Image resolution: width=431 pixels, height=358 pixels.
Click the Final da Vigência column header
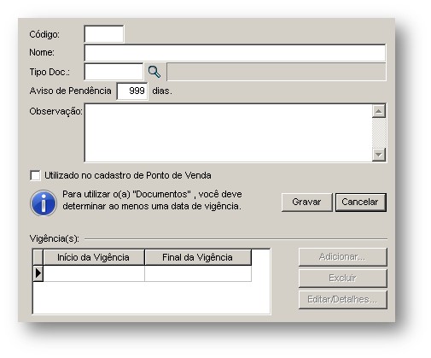click(198, 257)
